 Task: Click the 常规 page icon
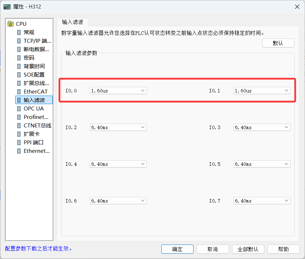coord(19,32)
